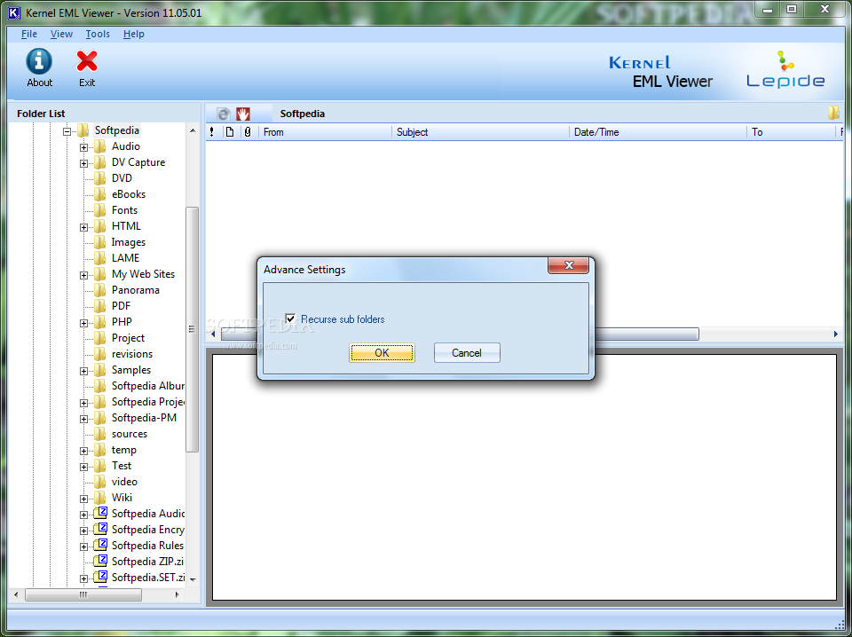Viewport: 852px width, 637px height.
Task: Click the Softpedia Encry zip archive icon
Action: point(100,530)
